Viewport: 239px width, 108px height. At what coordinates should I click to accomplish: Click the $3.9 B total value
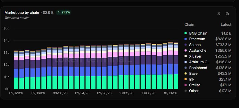coord(48,13)
